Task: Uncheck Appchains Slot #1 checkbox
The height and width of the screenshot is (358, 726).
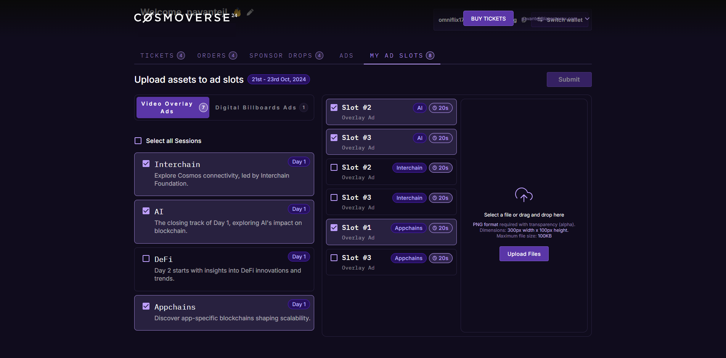Action: (x=334, y=228)
